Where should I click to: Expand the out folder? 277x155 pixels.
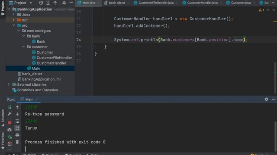(13, 20)
